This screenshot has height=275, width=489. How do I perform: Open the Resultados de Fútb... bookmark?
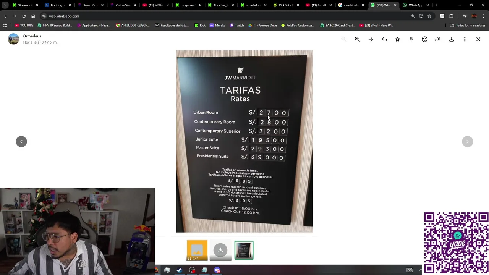click(172, 26)
